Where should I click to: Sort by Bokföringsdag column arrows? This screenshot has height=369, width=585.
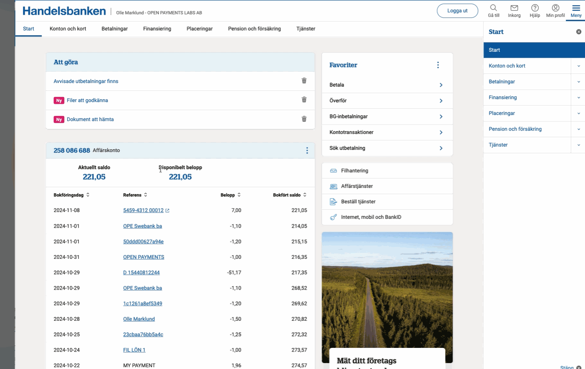coord(88,195)
